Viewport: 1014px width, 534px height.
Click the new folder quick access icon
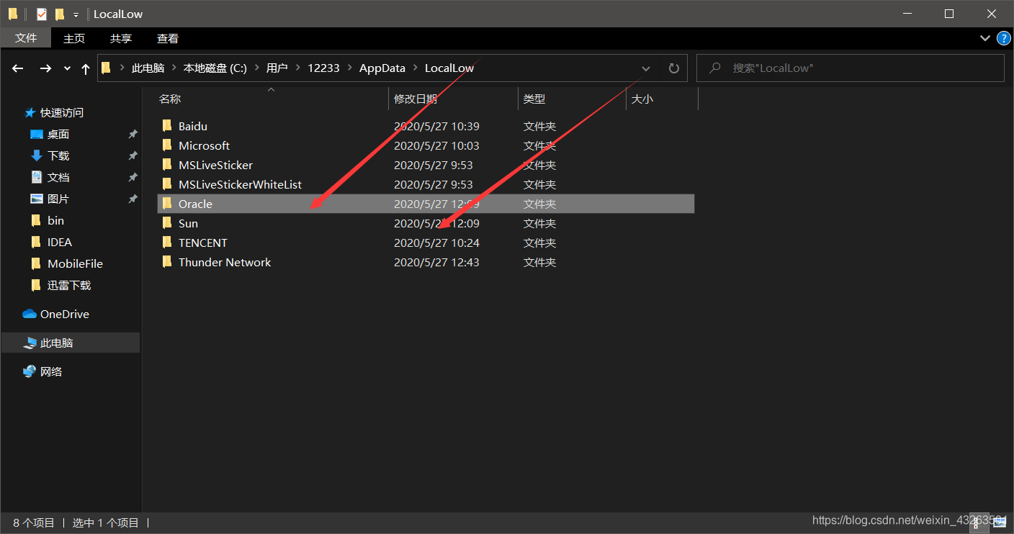60,14
